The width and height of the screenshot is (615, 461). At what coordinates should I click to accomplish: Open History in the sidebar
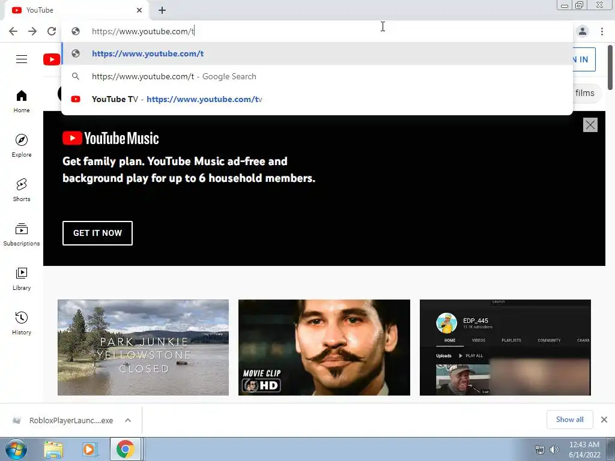tap(22, 323)
